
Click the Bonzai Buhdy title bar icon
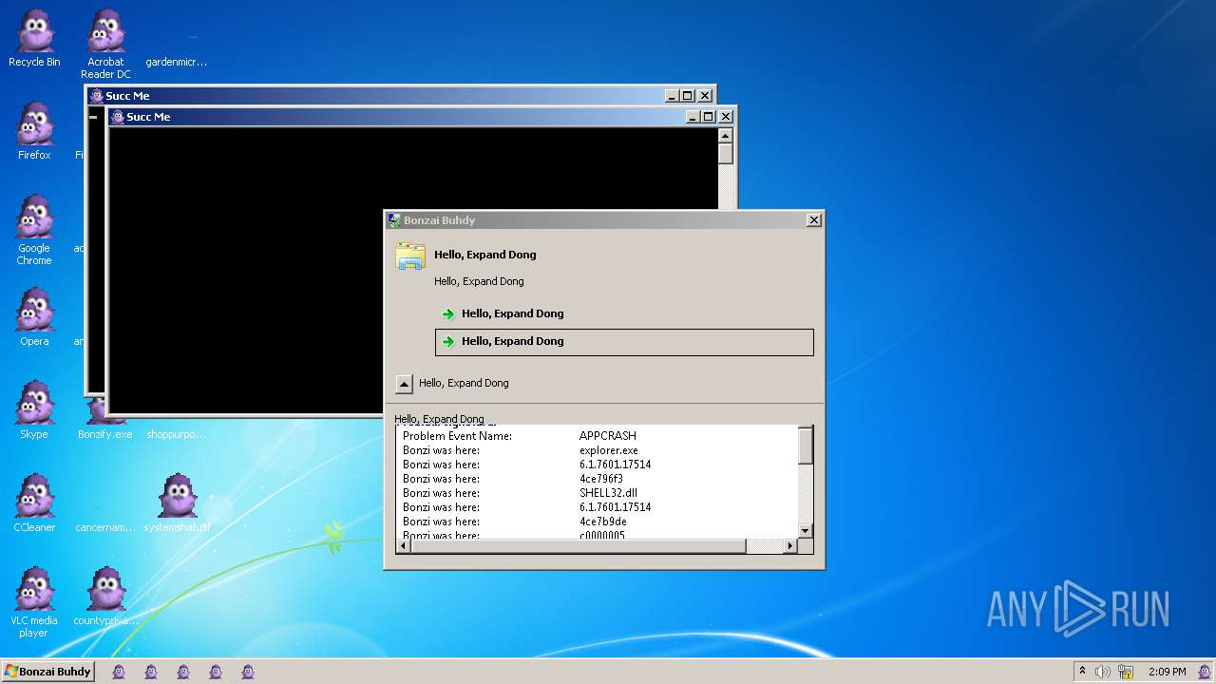tap(394, 220)
